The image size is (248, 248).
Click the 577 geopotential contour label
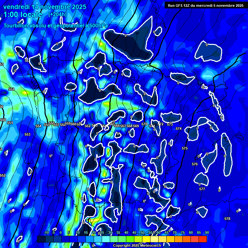[202, 189]
